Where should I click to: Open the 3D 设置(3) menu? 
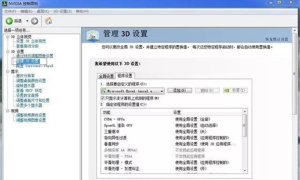point(62,11)
